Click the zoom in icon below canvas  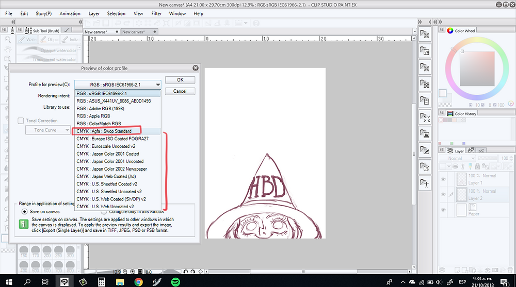(132, 272)
